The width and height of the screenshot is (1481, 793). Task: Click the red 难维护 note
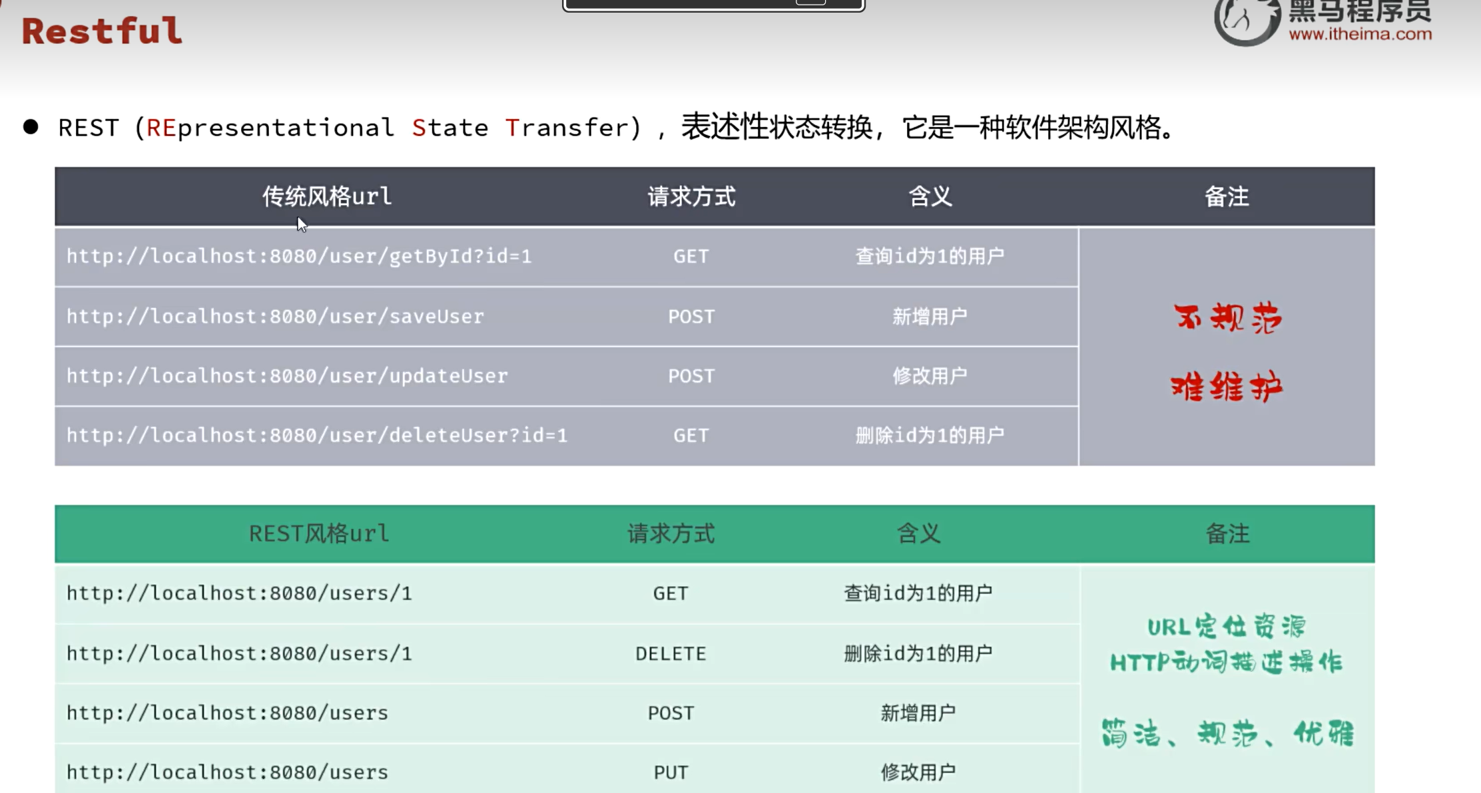click(1227, 387)
